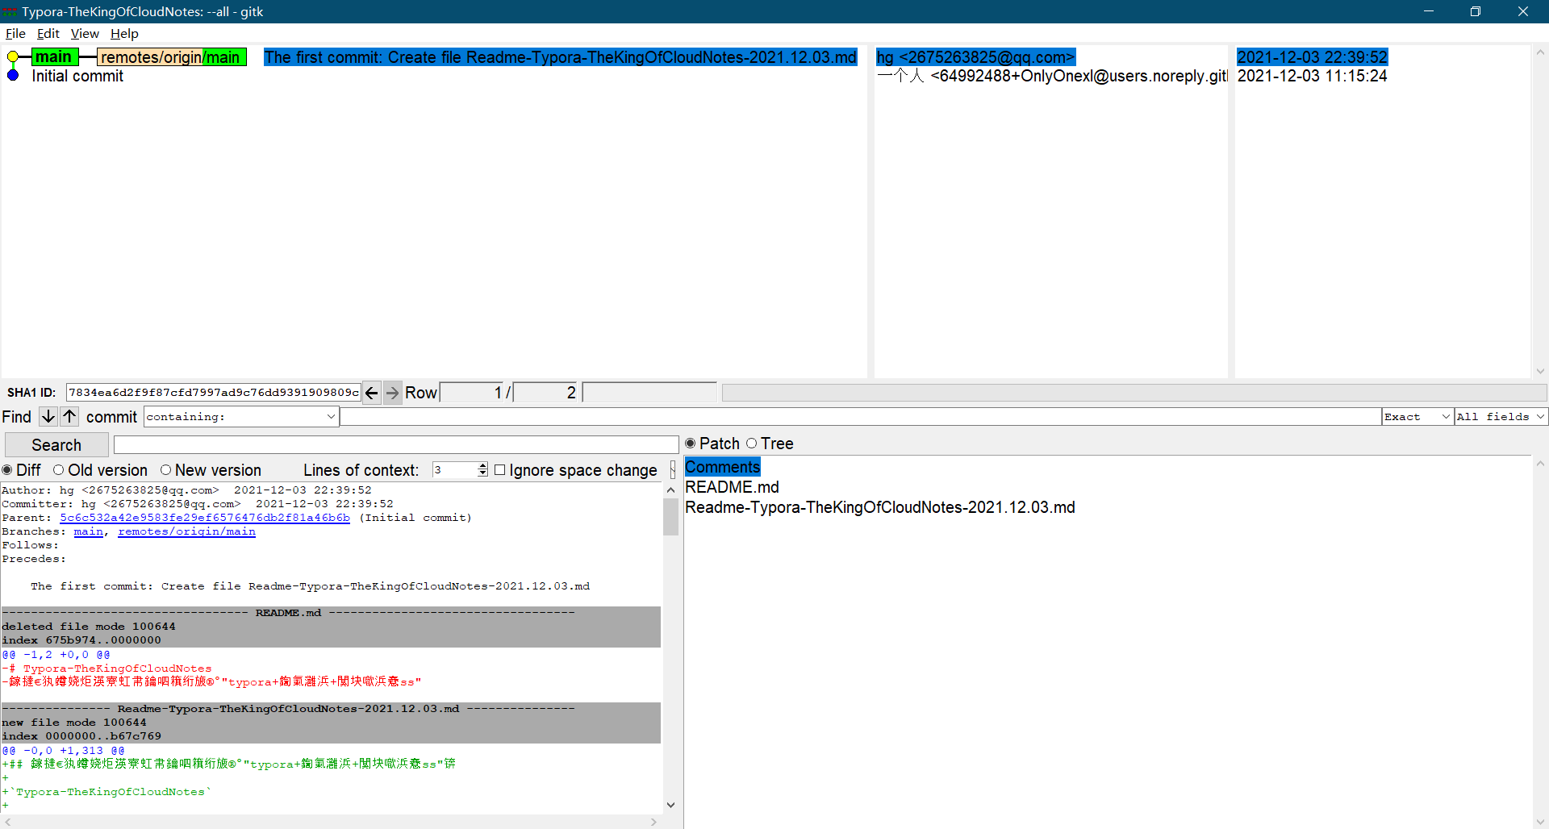Screen dimensions: 1549x829
Task: Select New version radio option
Action: tap(165, 470)
